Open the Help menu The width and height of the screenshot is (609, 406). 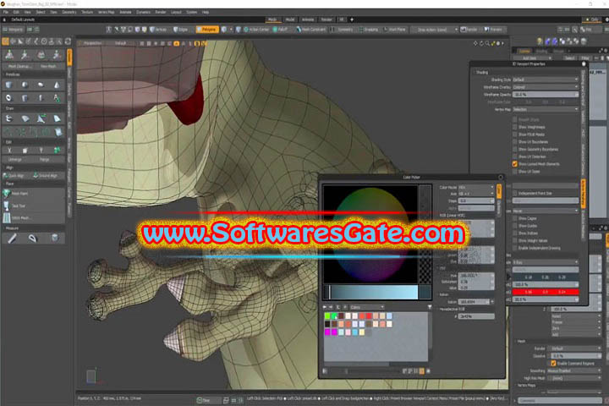[x=206, y=12]
